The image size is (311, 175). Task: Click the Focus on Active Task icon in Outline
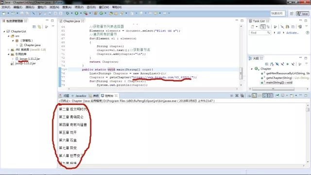pos(300,64)
